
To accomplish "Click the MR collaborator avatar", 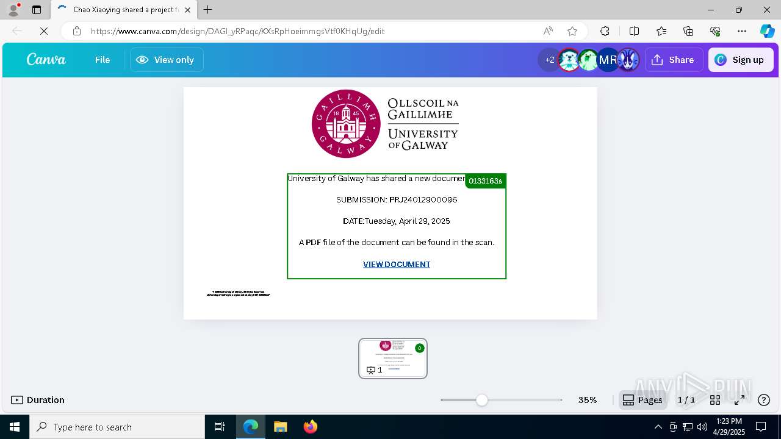I will 608,60.
